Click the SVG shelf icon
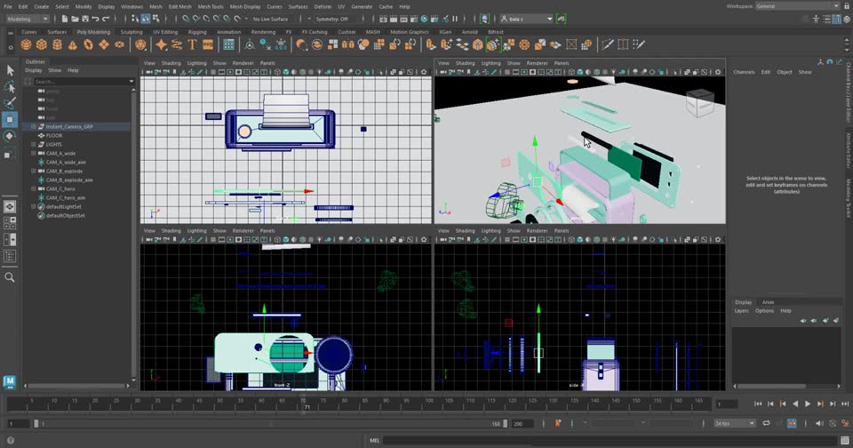 coord(208,44)
